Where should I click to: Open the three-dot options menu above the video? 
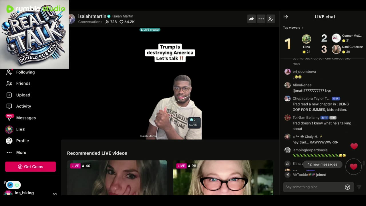(261, 19)
